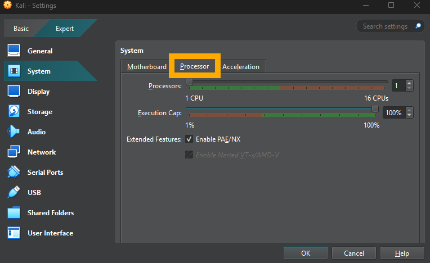
Task: Minimize the Kali Settings window
Action: (x=366, y=5)
